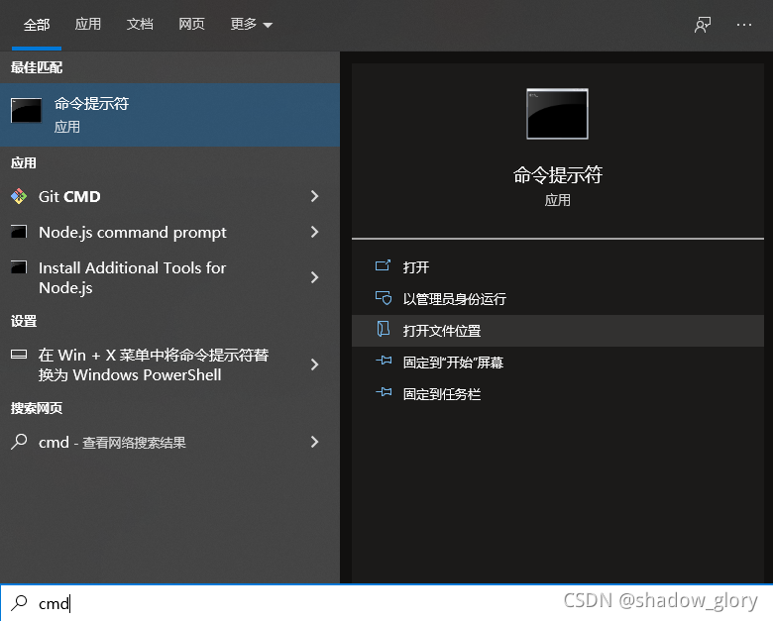
Task: Expand Install Additional Tools chevron
Action: pos(314,277)
